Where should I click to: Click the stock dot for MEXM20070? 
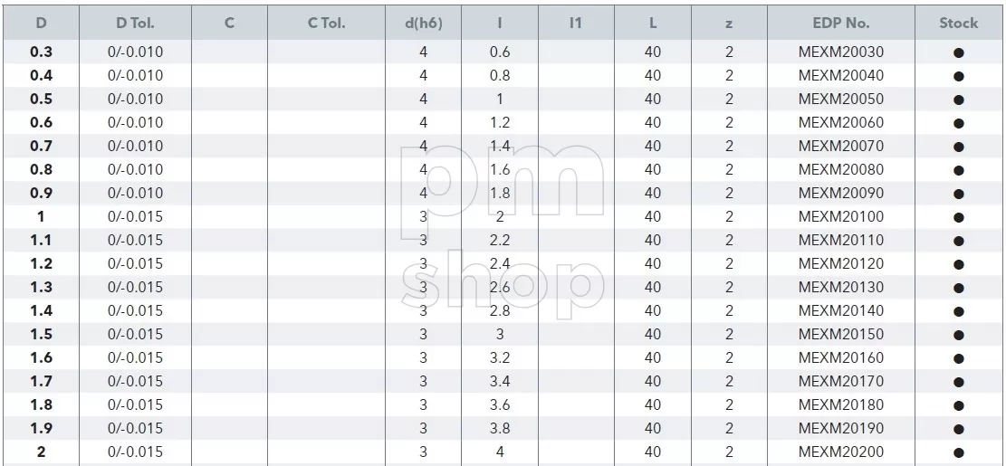[x=959, y=147]
